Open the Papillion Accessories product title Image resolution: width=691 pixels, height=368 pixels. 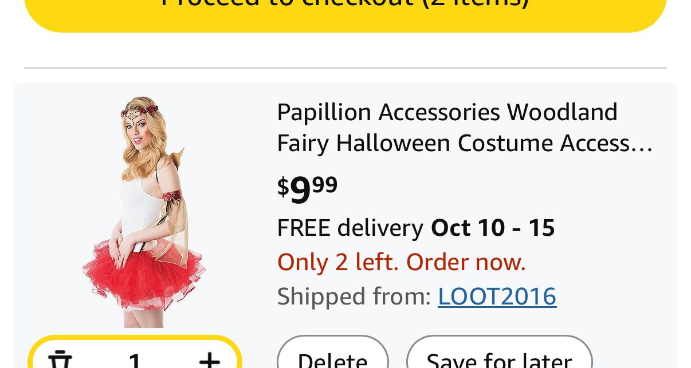[x=447, y=112]
